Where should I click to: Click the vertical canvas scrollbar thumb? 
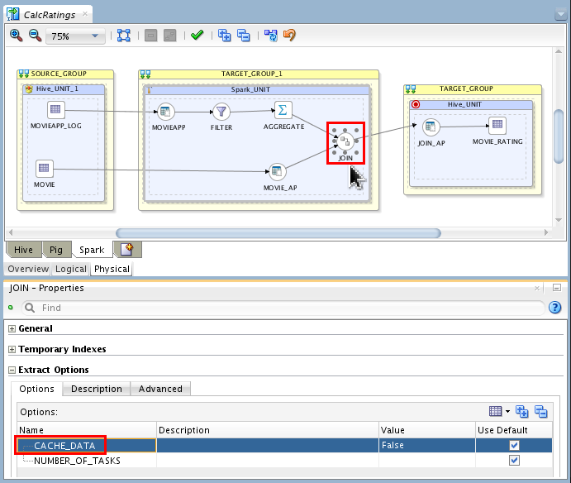click(x=559, y=136)
